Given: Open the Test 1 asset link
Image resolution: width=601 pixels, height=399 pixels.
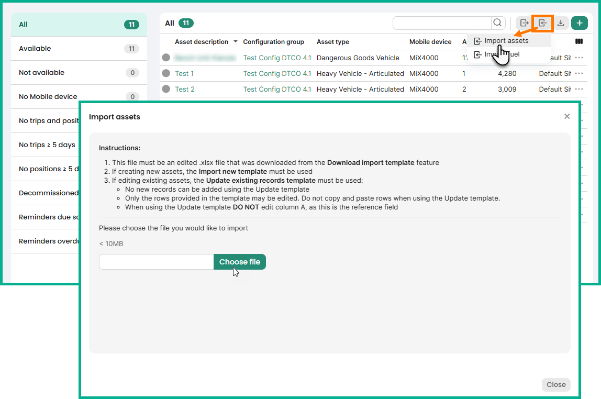Looking at the screenshot, I should coord(184,74).
